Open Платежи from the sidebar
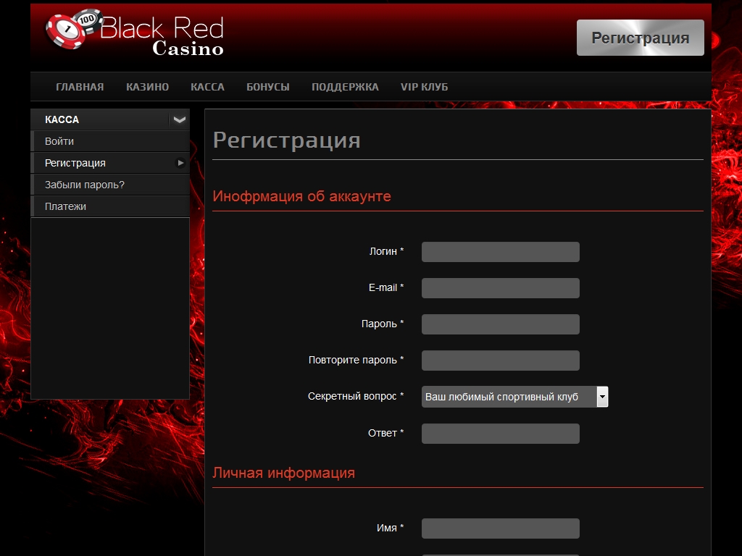This screenshot has width=742, height=556. coord(65,206)
